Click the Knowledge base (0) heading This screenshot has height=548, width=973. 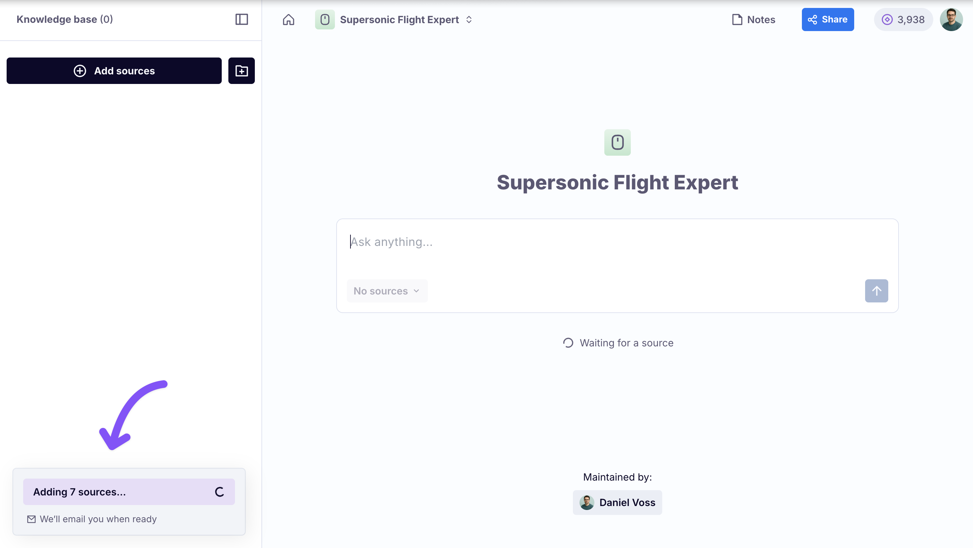pos(65,19)
